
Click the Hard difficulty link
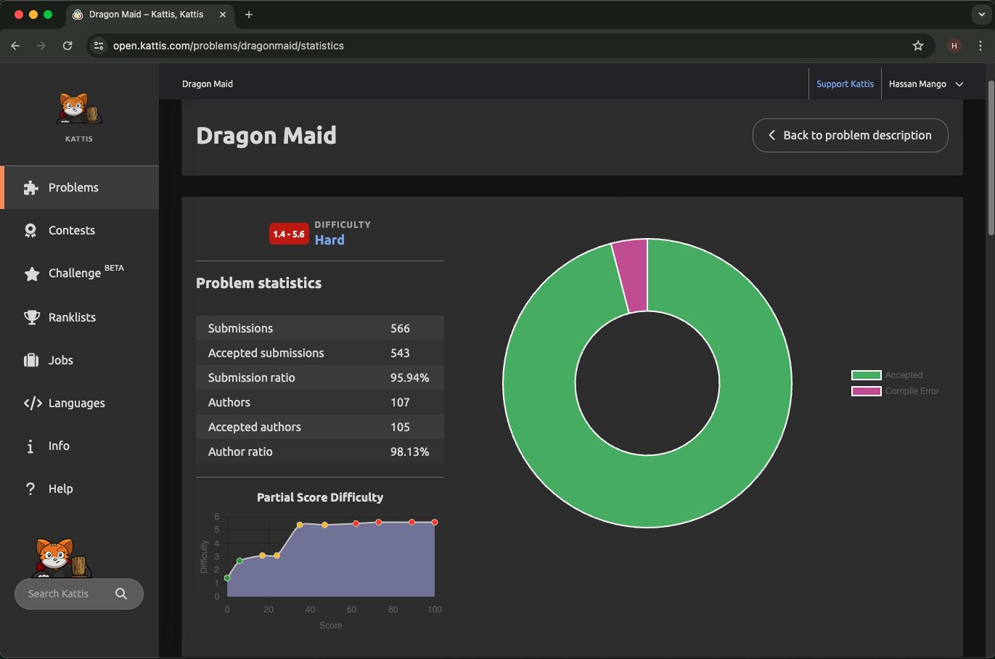[329, 240]
